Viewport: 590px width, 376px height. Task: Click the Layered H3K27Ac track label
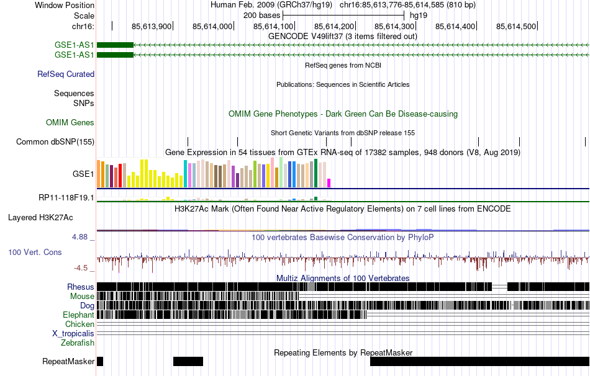pos(40,218)
